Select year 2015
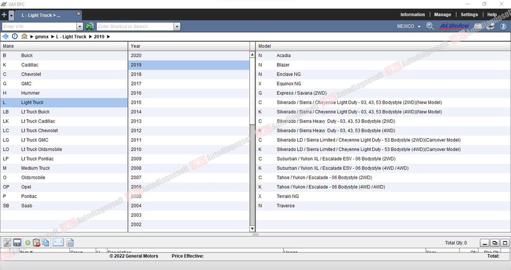This screenshot has width=511, height=270. point(189,102)
